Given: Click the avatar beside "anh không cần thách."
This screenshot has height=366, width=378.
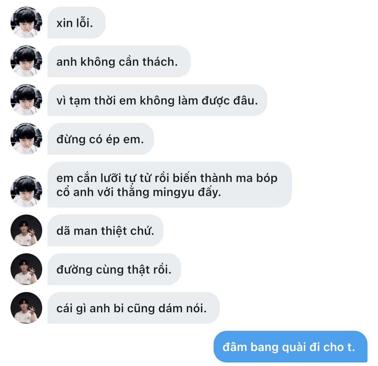Looking at the screenshot, I should (26, 61).
